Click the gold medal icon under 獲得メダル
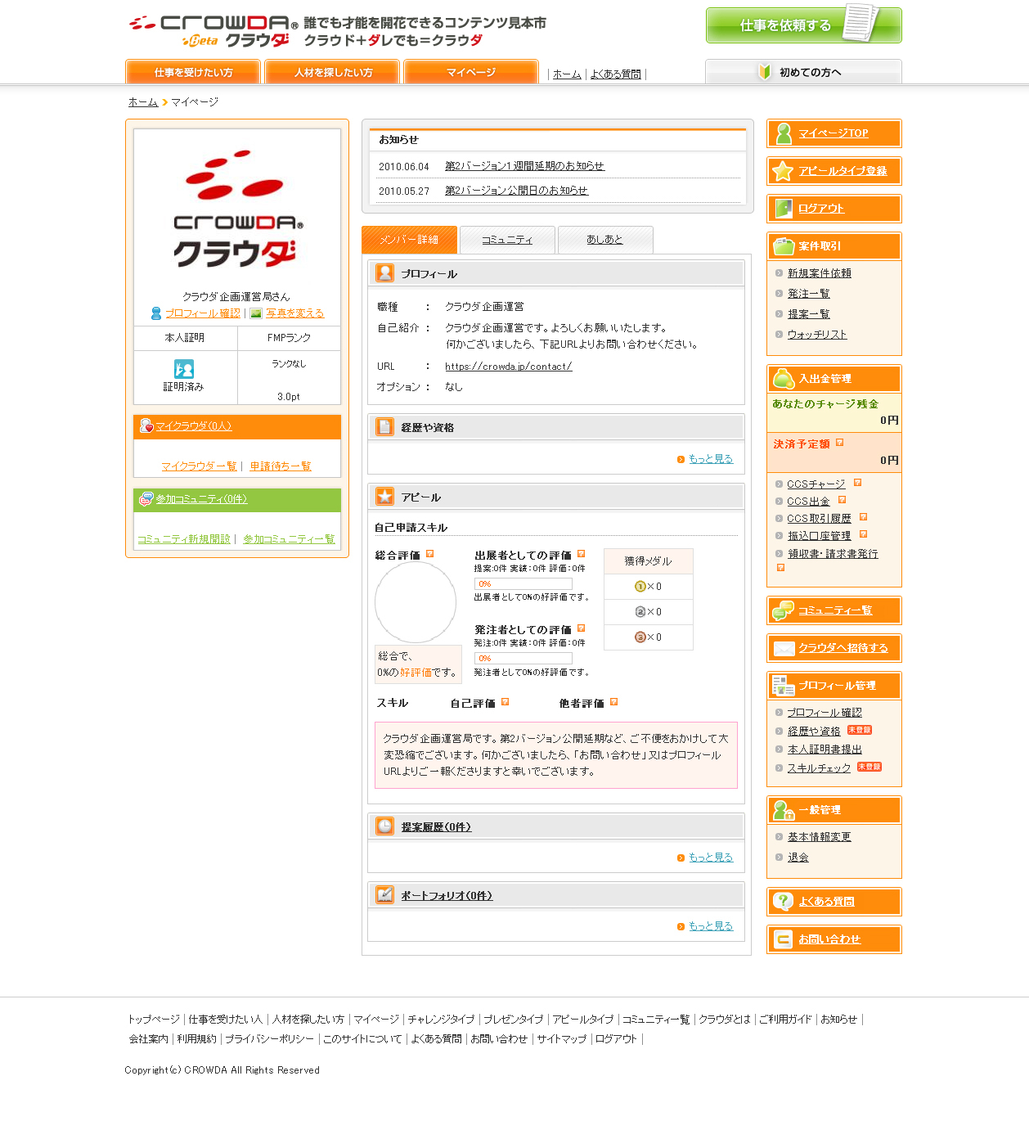The image size is (1029, 1121). click(640, 587)
